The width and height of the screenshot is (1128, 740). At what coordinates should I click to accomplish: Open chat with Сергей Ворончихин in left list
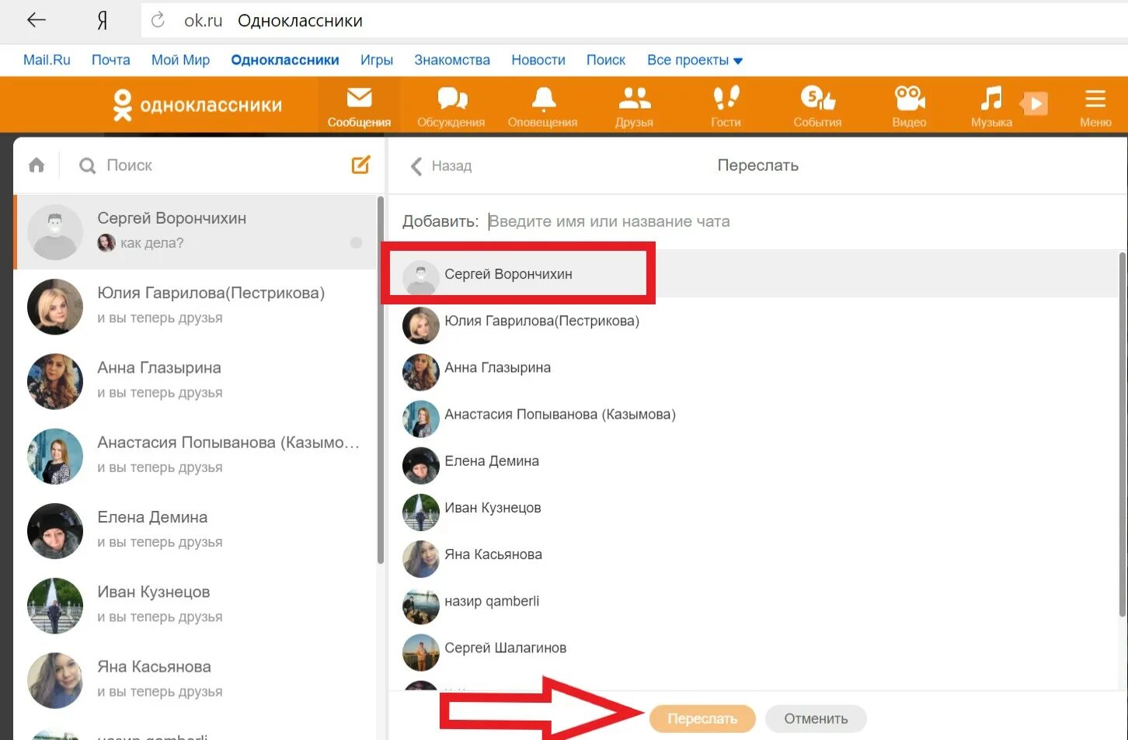click(195, 231)
